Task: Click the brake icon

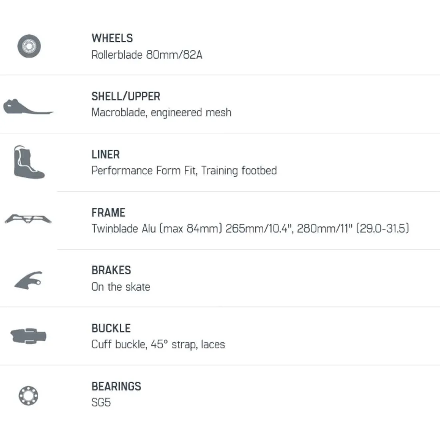Action: point(28,279)
